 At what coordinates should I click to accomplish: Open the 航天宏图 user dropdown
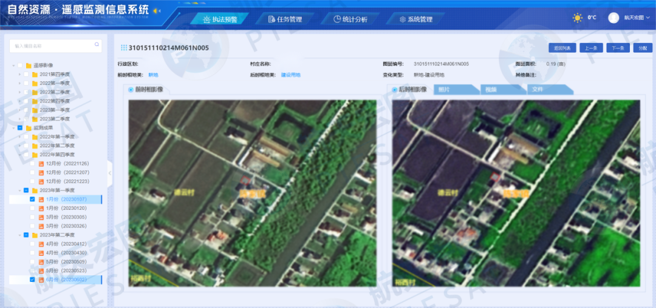tap(637, 18)
